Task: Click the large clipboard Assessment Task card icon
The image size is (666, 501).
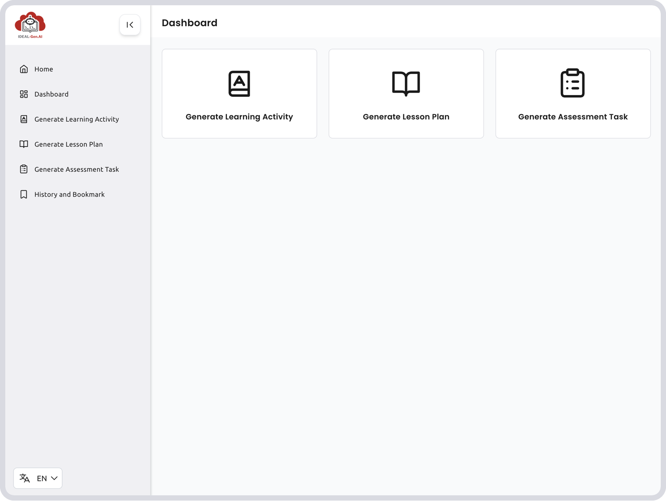Action: tap(573, 83)
